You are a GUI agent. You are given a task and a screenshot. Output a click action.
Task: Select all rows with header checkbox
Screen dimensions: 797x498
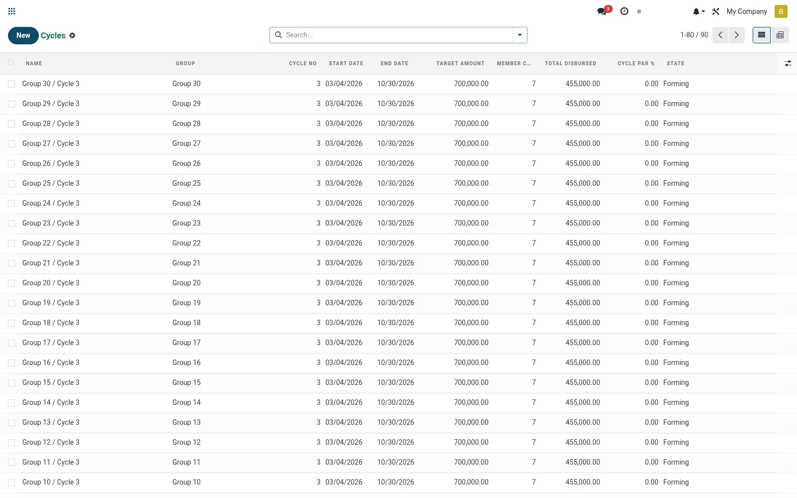10,62
